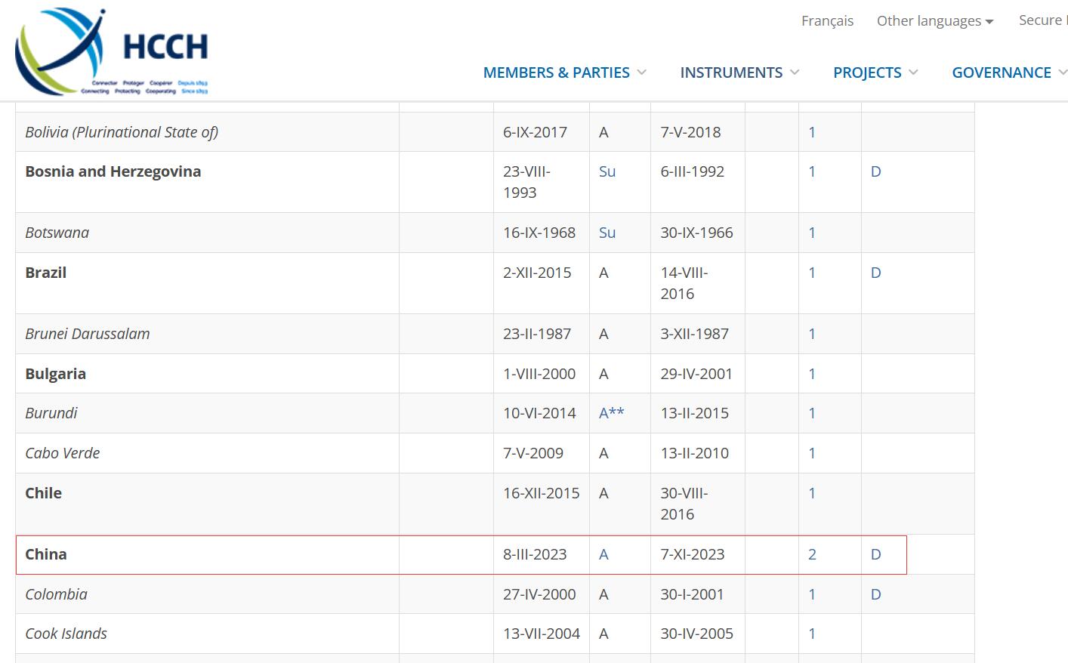1068x663 pixels.
Task: Switch the site to Français
Action: coord(827,21)
